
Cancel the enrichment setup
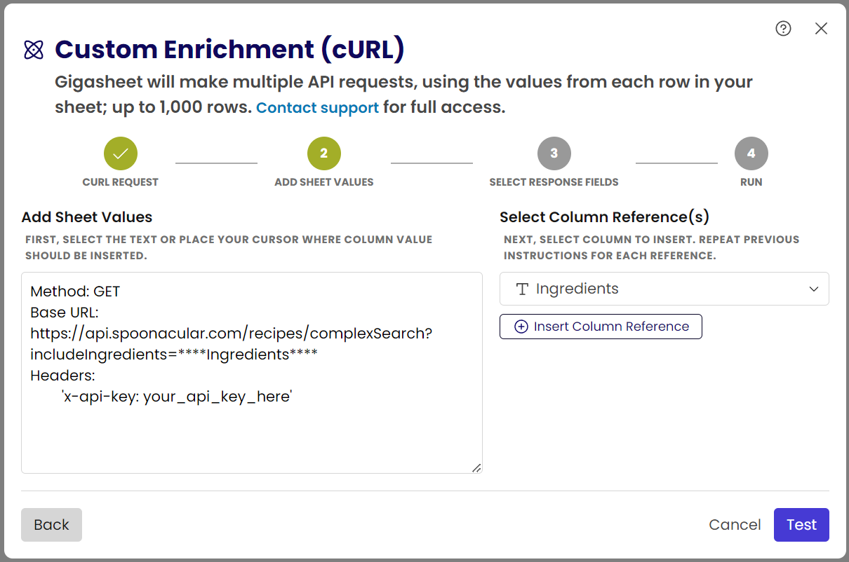point(734,524)
